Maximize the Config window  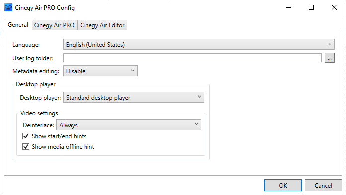tap(311, 8)
